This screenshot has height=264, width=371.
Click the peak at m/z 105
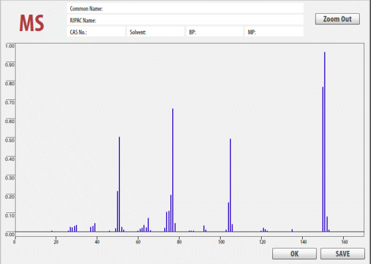pyautogui.click(x=231, y=185)
